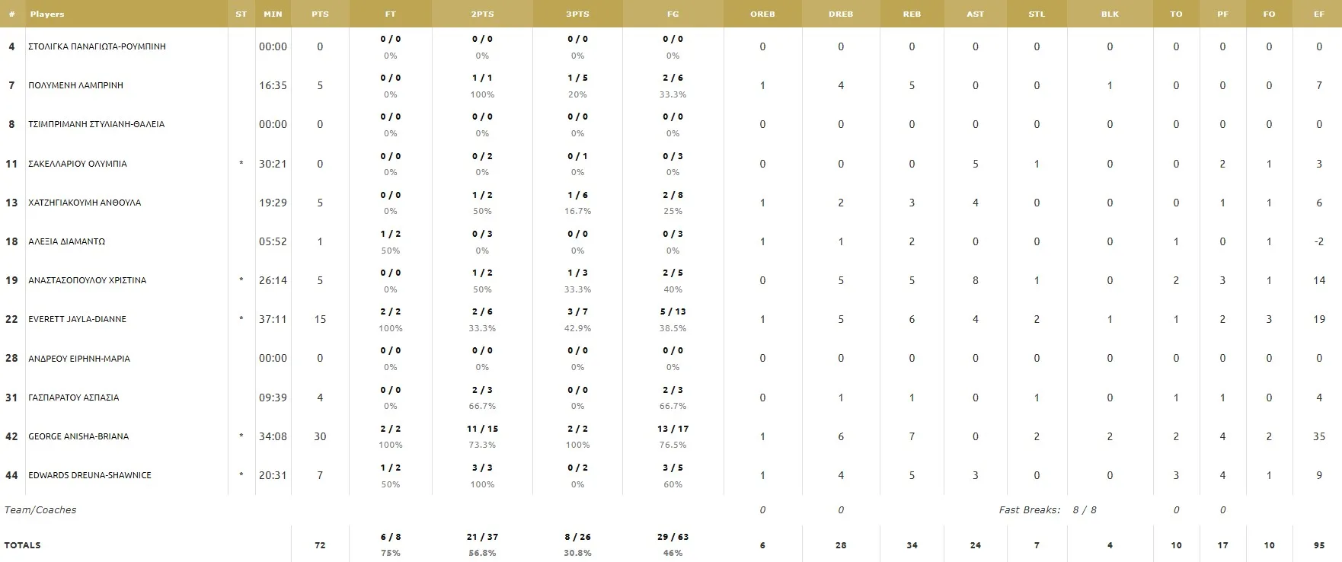Image resolution: width=1342 pixels, height=562 pixels.
Task: Click the OREB column header
Action: pos(762,14)
